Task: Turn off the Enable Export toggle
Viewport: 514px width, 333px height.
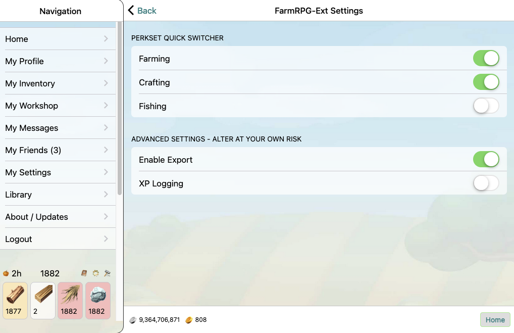Action: (x=486, y=160)
